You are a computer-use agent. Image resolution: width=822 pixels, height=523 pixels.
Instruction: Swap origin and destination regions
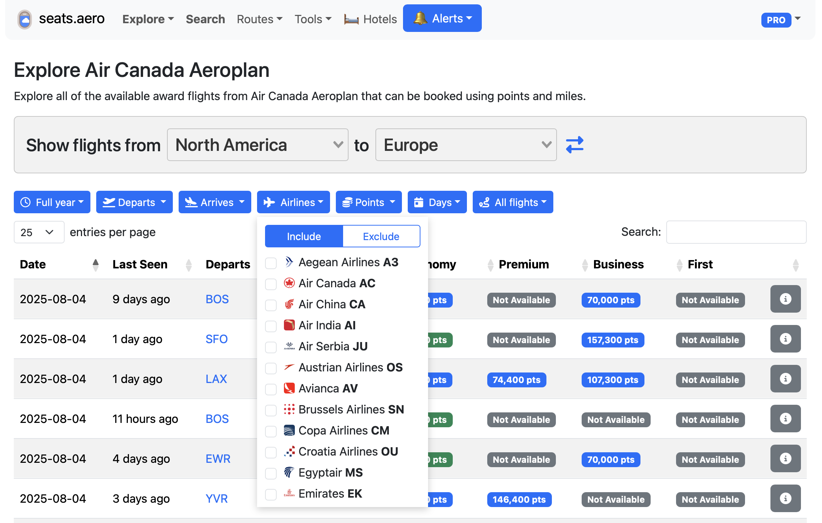pyautogui.click(x=575, y=145)
